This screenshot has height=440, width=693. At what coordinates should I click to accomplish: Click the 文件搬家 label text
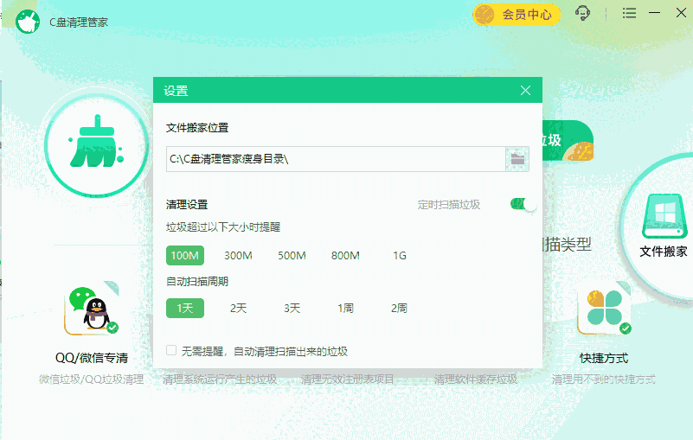click(x=664, y=252)
